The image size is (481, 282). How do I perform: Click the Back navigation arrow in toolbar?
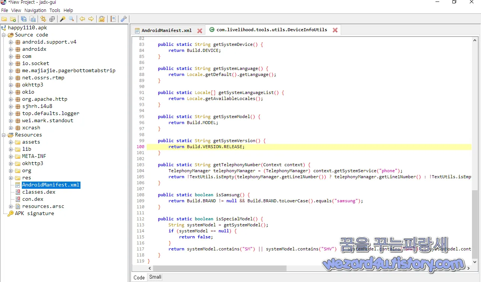(82, 19)
